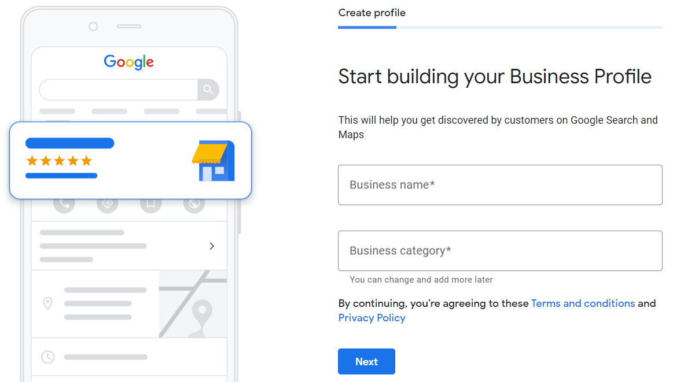The image size is (673, 382).
Task: Click the clock hours icon
Action: click(48, 357)
